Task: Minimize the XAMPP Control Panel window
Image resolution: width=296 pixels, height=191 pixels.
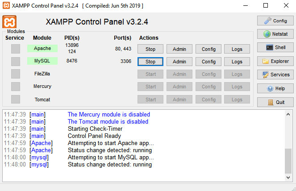Action: tap(246, 5)
